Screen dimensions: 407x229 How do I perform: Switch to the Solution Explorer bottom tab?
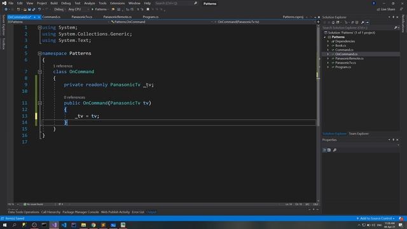[335, 134]
